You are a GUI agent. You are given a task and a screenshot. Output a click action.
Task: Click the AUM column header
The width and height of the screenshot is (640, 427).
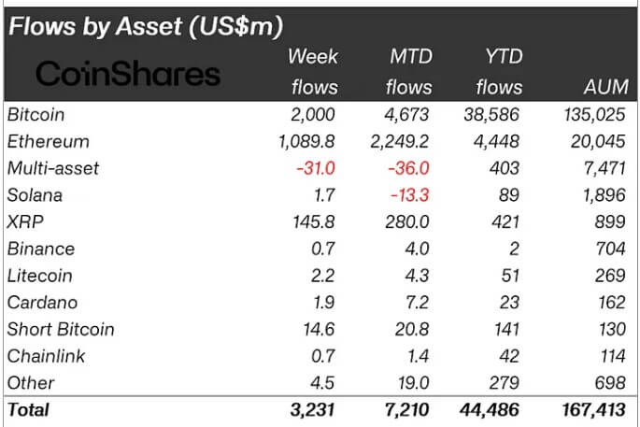605,87
